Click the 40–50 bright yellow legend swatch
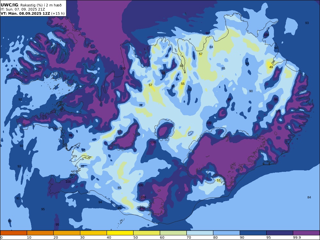The image size is (320, 240). [x=120, y=233]
